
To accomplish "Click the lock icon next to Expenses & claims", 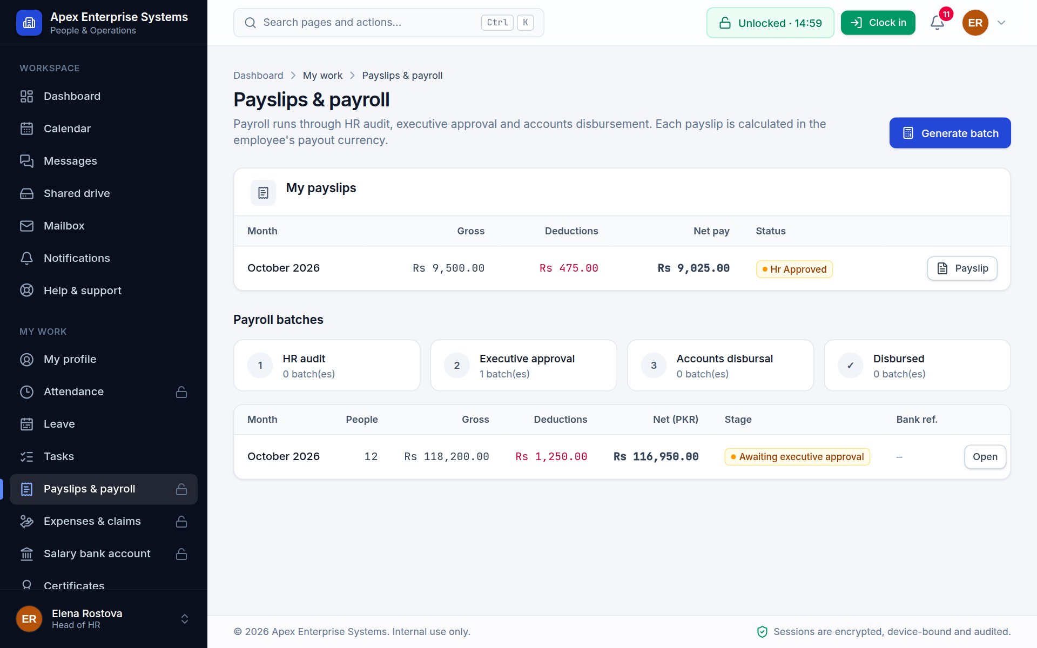I will pyautogui.click(x=181, y=521).
